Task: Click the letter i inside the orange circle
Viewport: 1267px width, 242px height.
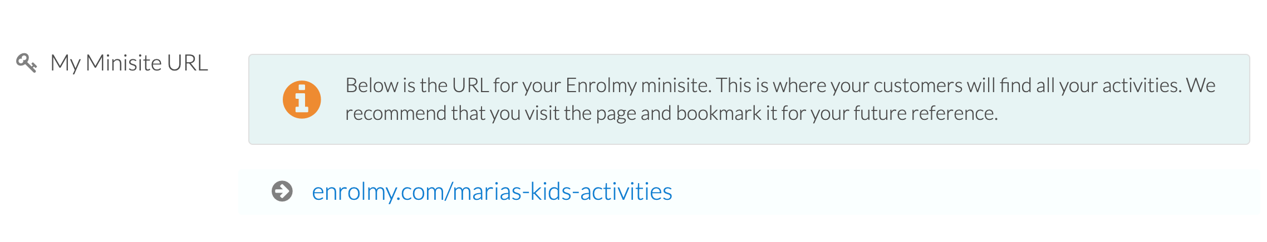Action: click(x=302, y=99)
